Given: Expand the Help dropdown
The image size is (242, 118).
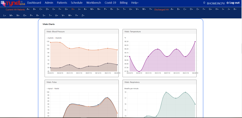Looking at the screenshot, I should pos(135,3).
